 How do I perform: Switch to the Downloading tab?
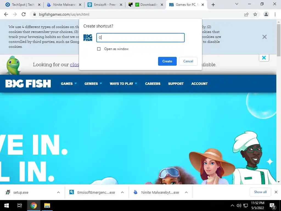pos(146,5)
